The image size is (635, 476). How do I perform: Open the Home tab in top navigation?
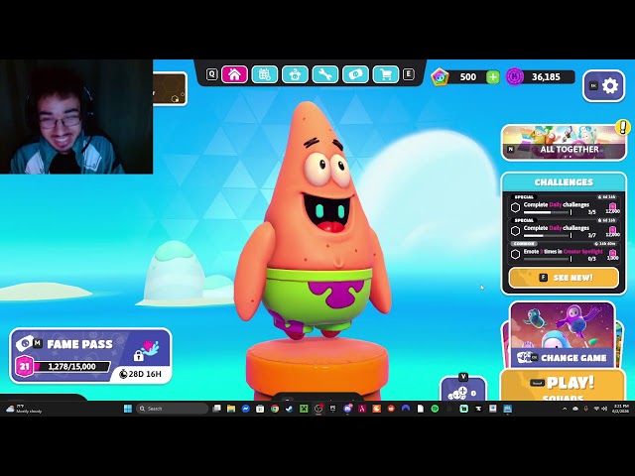(234, 74)
